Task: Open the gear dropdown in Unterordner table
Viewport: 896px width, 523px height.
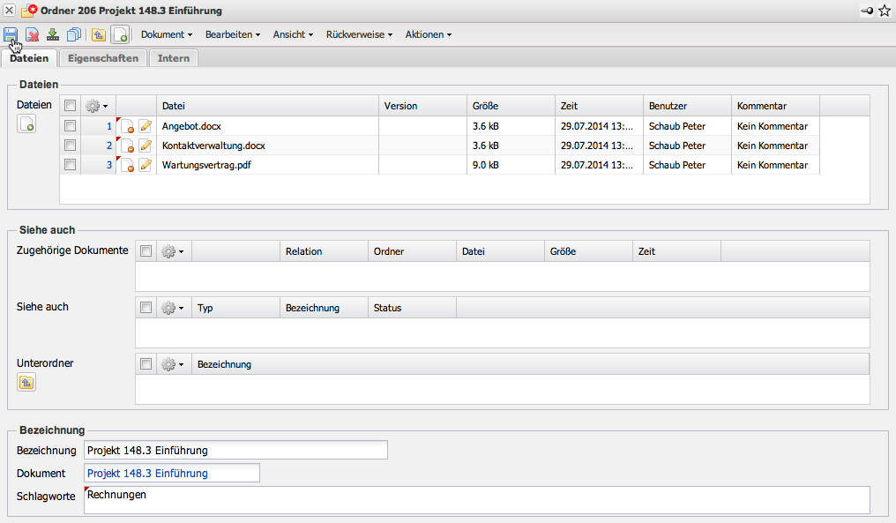Action: (x=173, y=364)
